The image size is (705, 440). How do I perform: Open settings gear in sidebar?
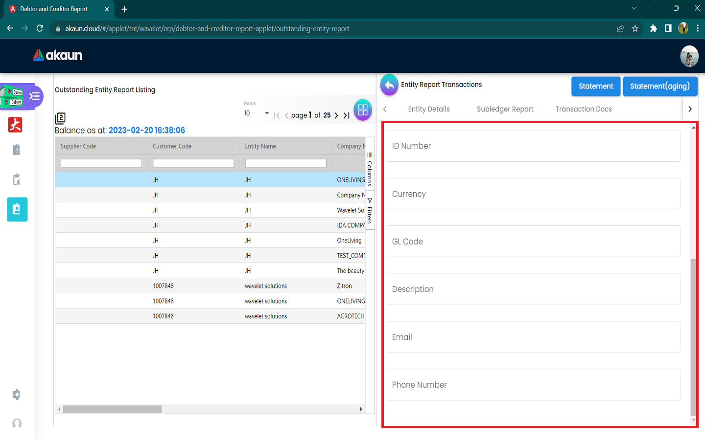click(17, 395)
